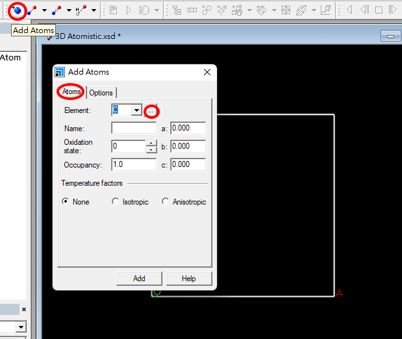Choose Anisotropic temperature factors
The image size is (402, 339).
point(166,202)
